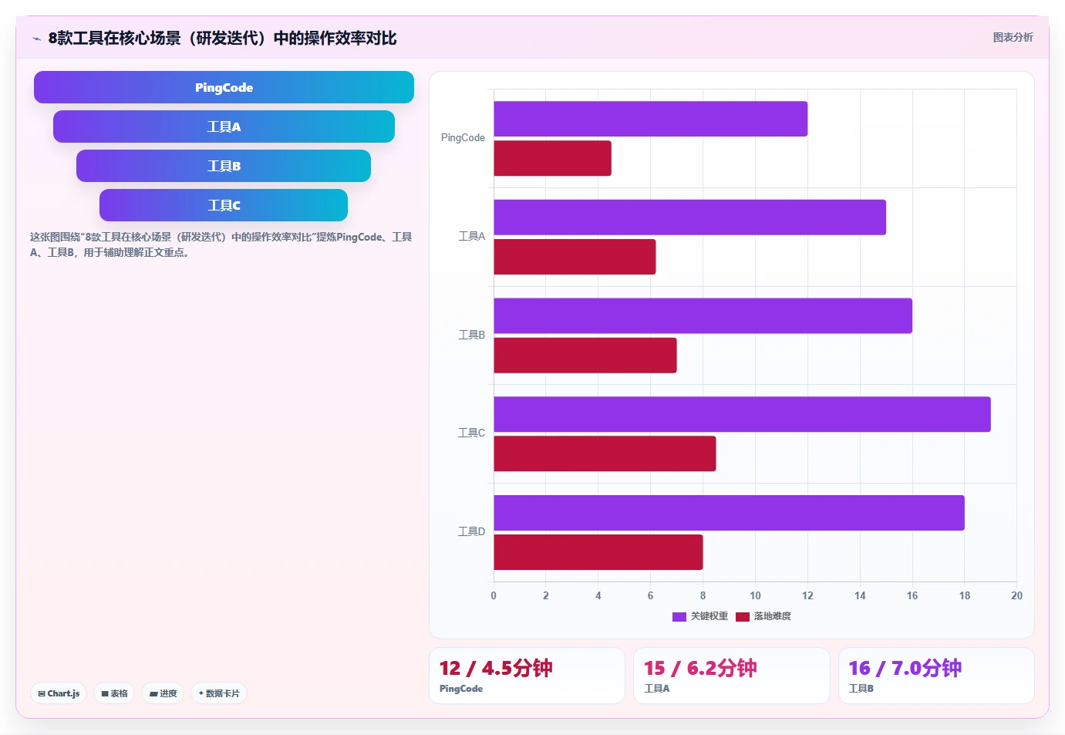
Task: Click the purple PingCode 关键权重 bar
Action: tap(650, 119)
